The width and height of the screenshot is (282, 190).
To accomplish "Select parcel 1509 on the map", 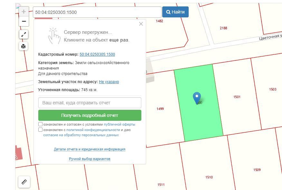I will 257,170.
